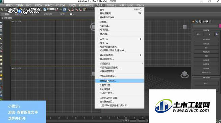This screenshot has height=123, width=221.
Task: Toggle the angle snap icon
Action: click(x=73, y=9)
